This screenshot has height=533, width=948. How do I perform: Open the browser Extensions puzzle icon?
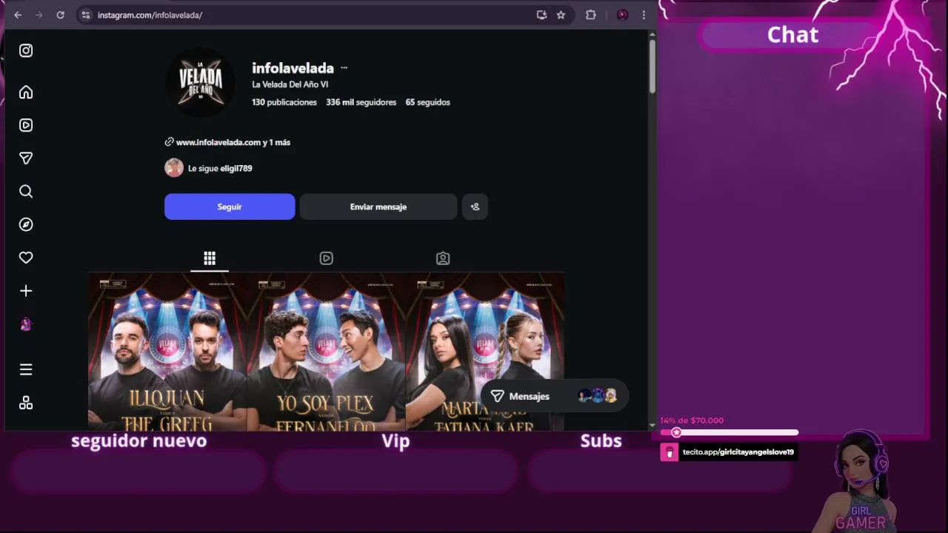pos(590,15)
